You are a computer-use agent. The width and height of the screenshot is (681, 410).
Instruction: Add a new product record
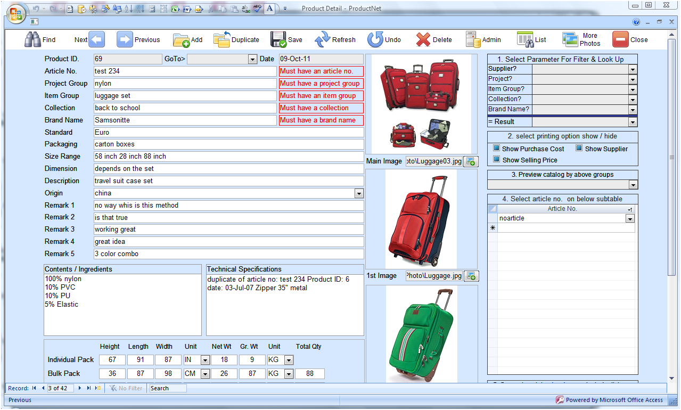(181, 40)
